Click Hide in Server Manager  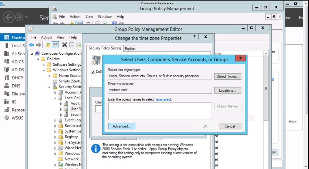[292, 122]
